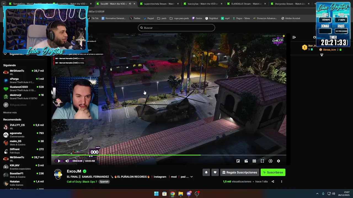Screen dimensions: 353x198
Task: Open KIKJAV recommended channel
Action: (23, 167)
